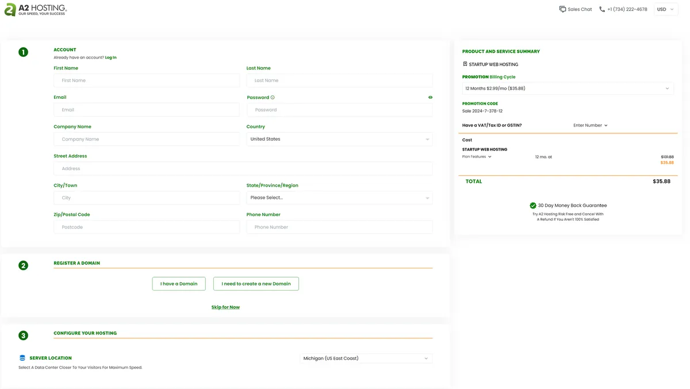
Task: Click the password info help icon
Action: (273, 98)
